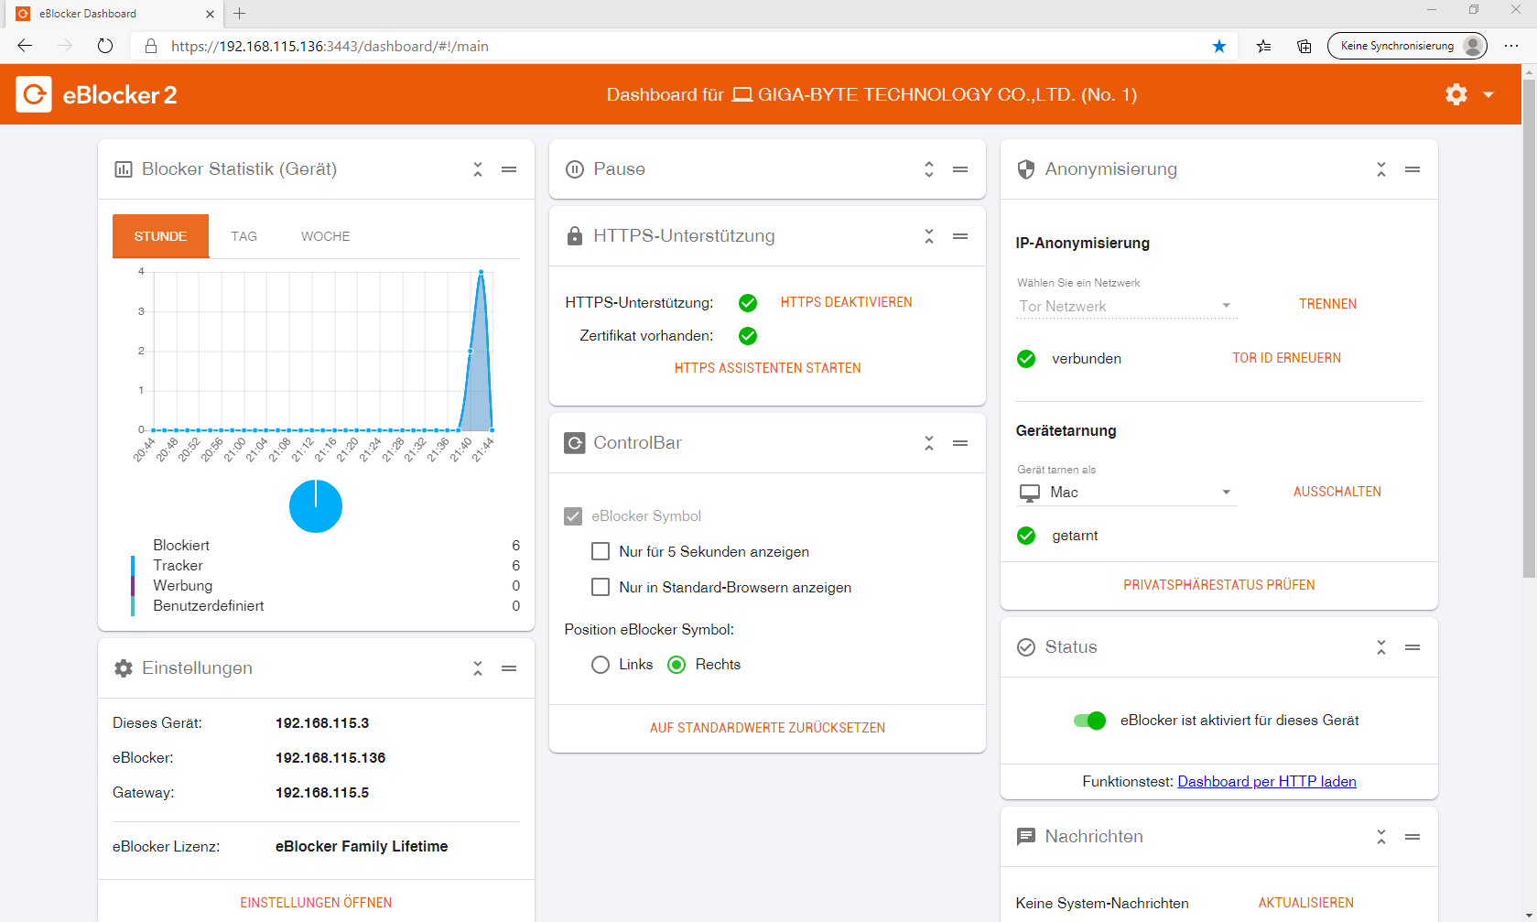Grab the HTTPS-Unterstützung card drag handle
The height and width of the screenshot is (922, 1537).
click(x=960, y=236)
